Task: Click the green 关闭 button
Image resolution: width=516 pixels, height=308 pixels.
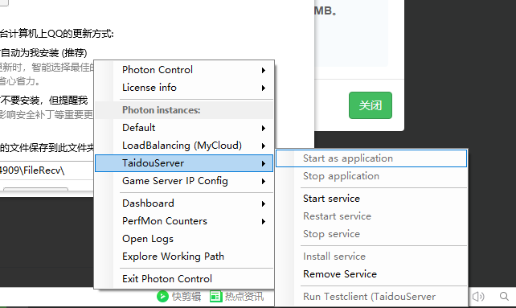Action: [371, 105]
